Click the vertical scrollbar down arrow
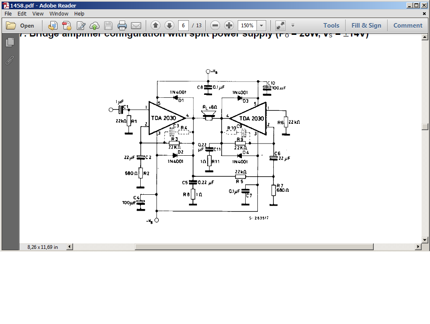 click(x=425, y=240)
